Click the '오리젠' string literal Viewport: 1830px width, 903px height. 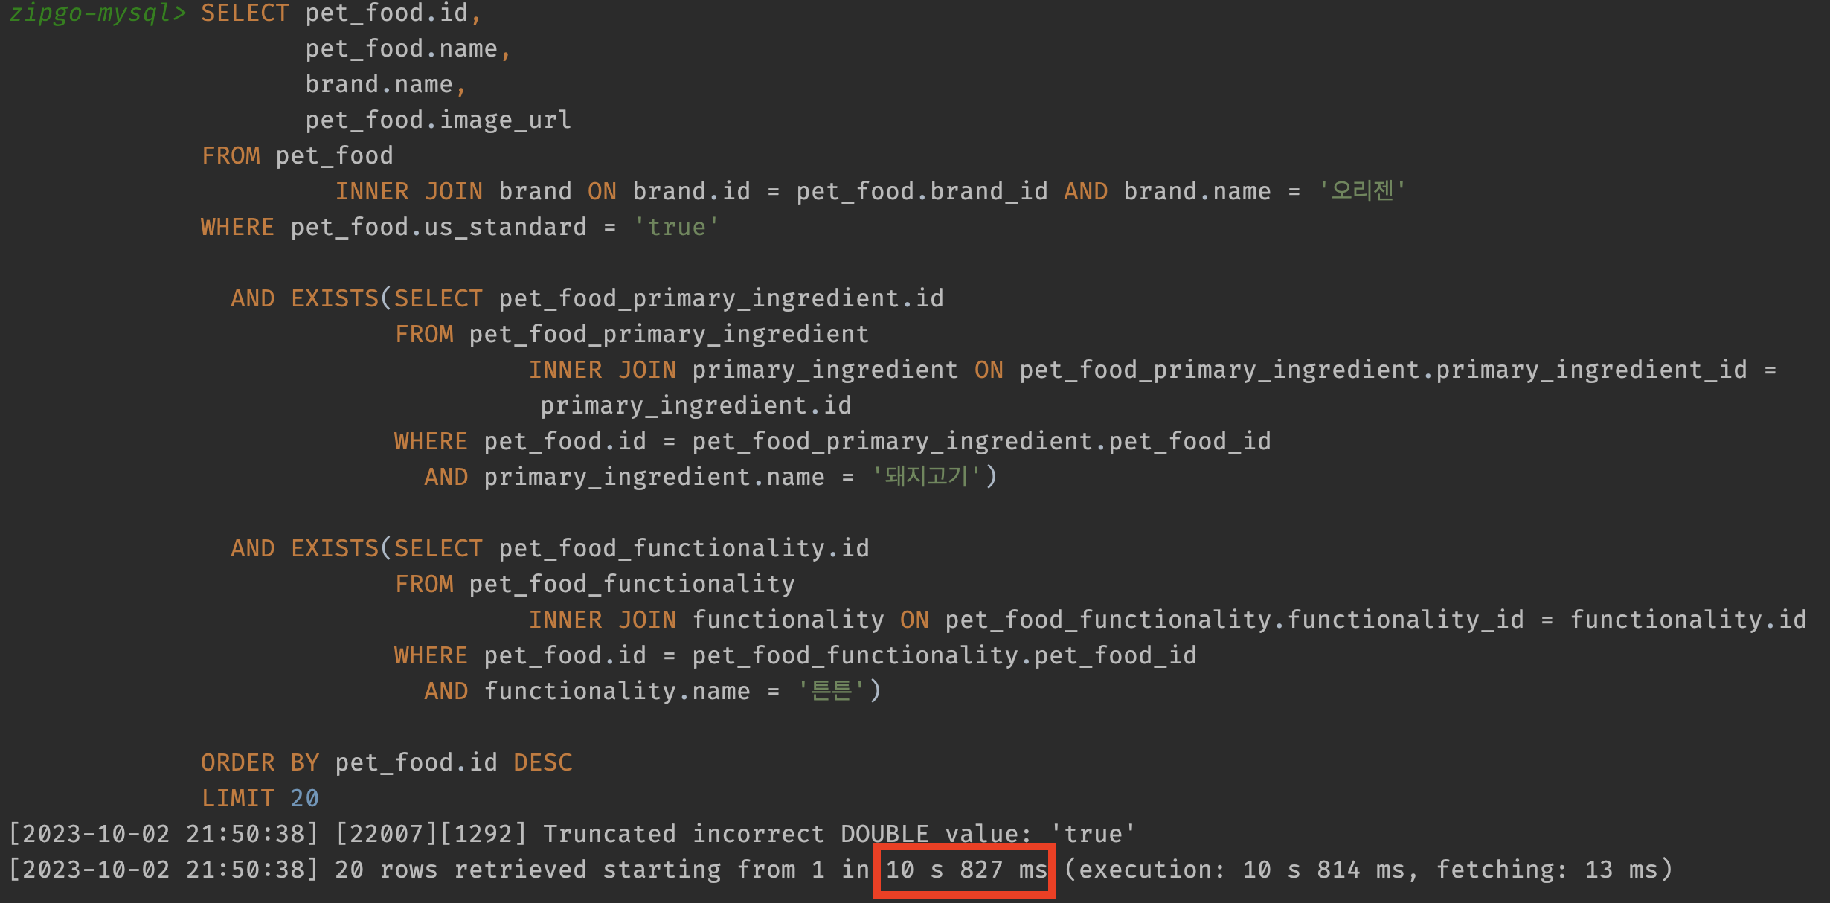1362,191
